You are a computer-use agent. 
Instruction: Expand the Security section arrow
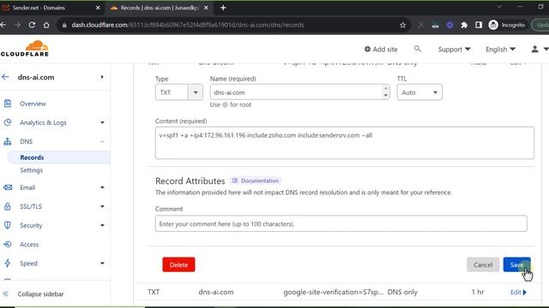(x=102, y=225)
